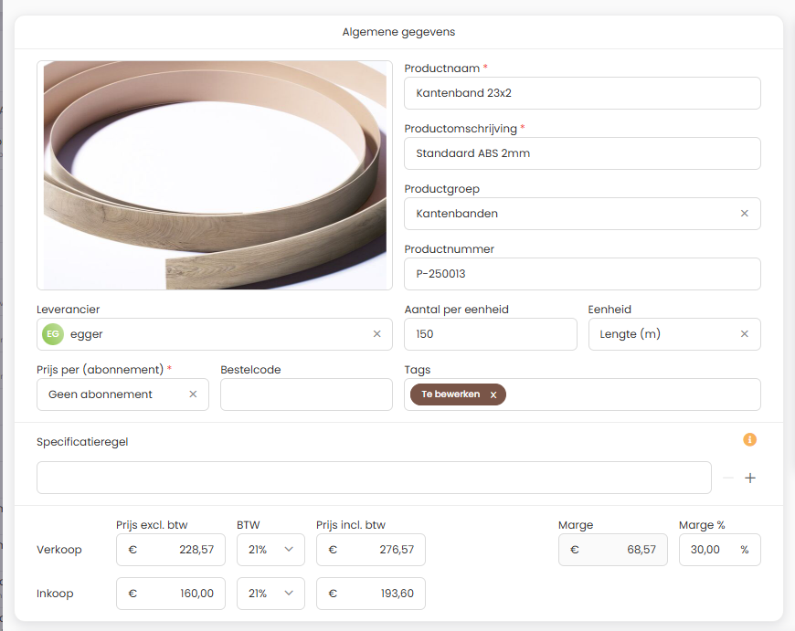
Task: Remove specification line with minus icon
Action: click(728, 478)
